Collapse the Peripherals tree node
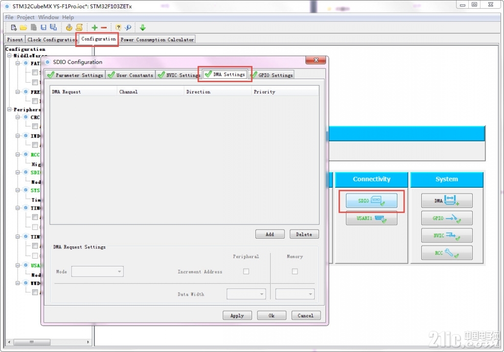Viewport: 504px width, 352px height. pos(10,110)
